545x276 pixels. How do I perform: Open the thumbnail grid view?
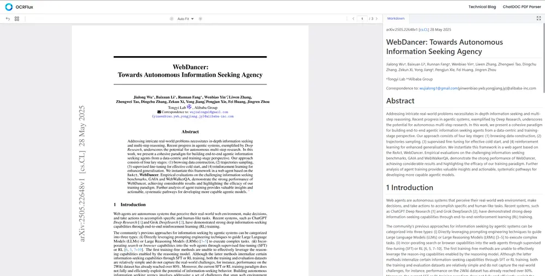point(17,19)
